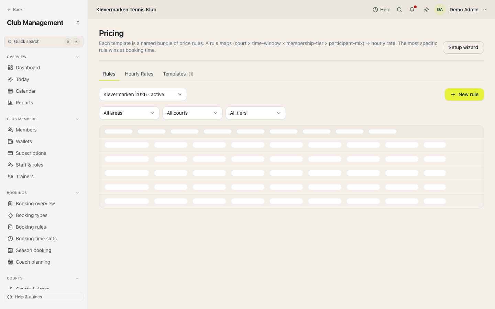Collapse the Overview section
495x309 pixels.
77,57
